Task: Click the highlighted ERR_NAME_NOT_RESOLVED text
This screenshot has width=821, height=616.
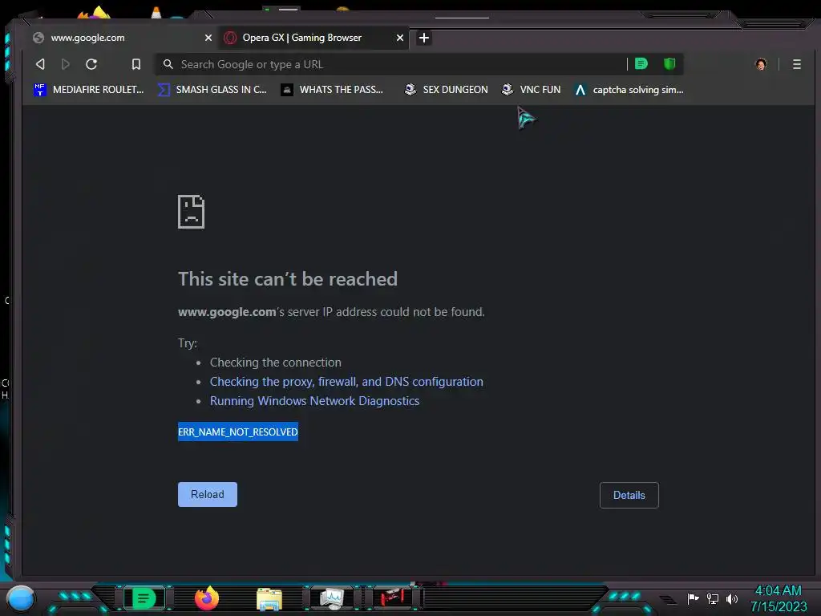Action: point(237,432)
